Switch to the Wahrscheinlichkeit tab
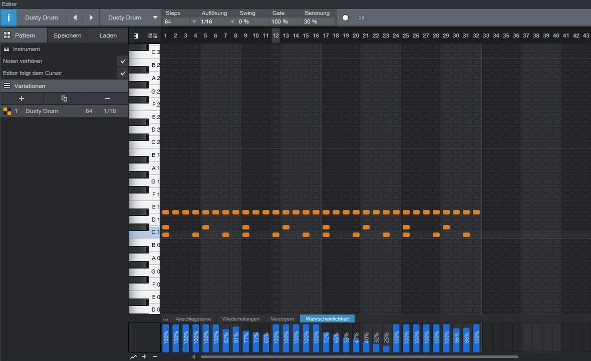The height and width of the screenshot is (361, 591). (x=327, y=318)
